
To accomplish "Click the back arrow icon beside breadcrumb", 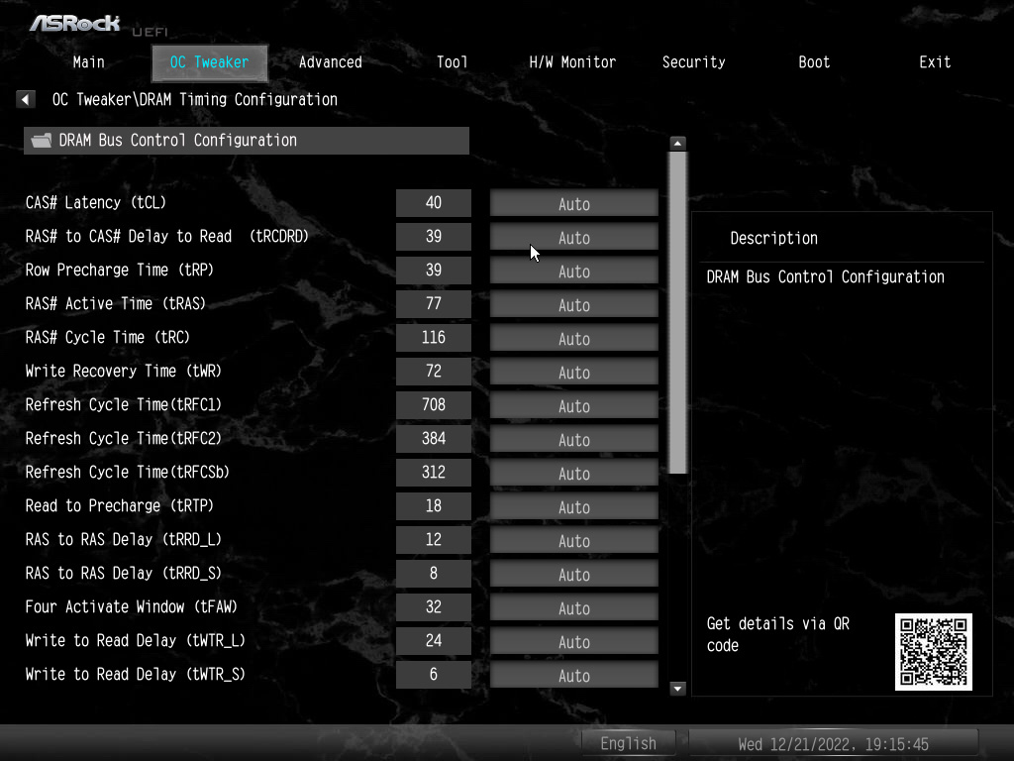I will click(27, 100).
